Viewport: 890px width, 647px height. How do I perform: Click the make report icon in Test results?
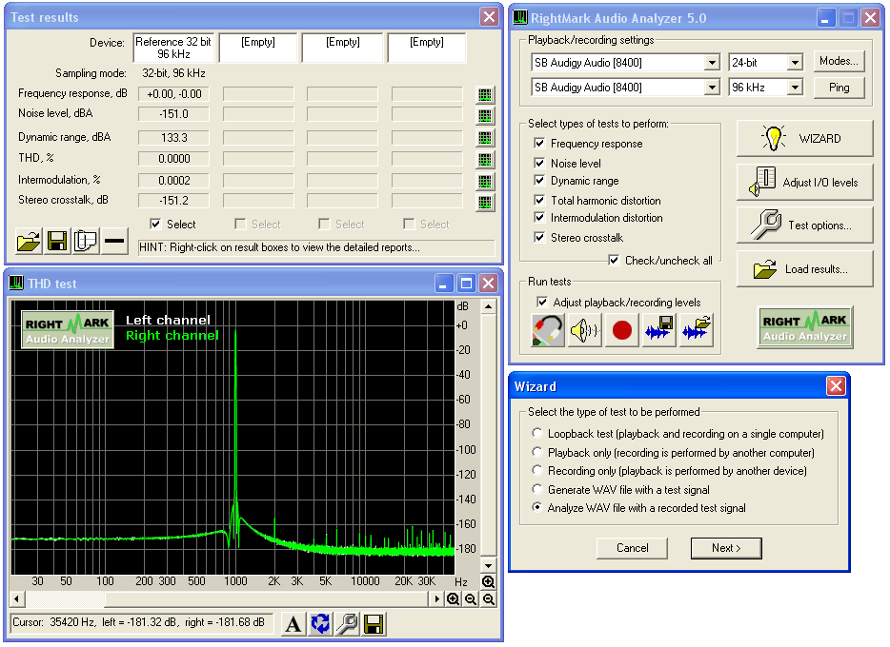[86, 242]
